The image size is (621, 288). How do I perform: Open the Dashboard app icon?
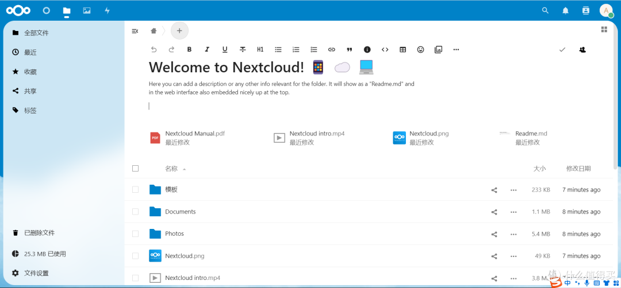click(47, 11)
